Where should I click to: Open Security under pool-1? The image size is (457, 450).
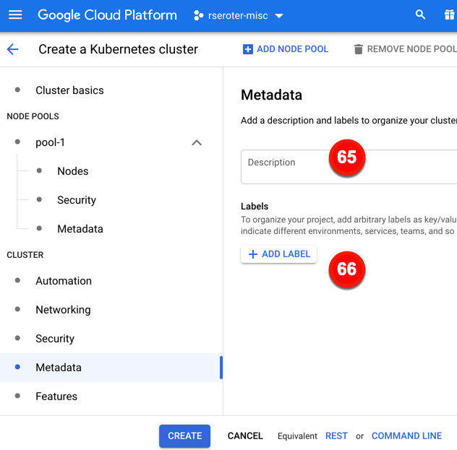[76, 200]
